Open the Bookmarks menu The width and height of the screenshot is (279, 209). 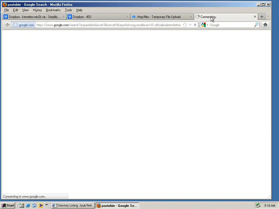[53, 10]
